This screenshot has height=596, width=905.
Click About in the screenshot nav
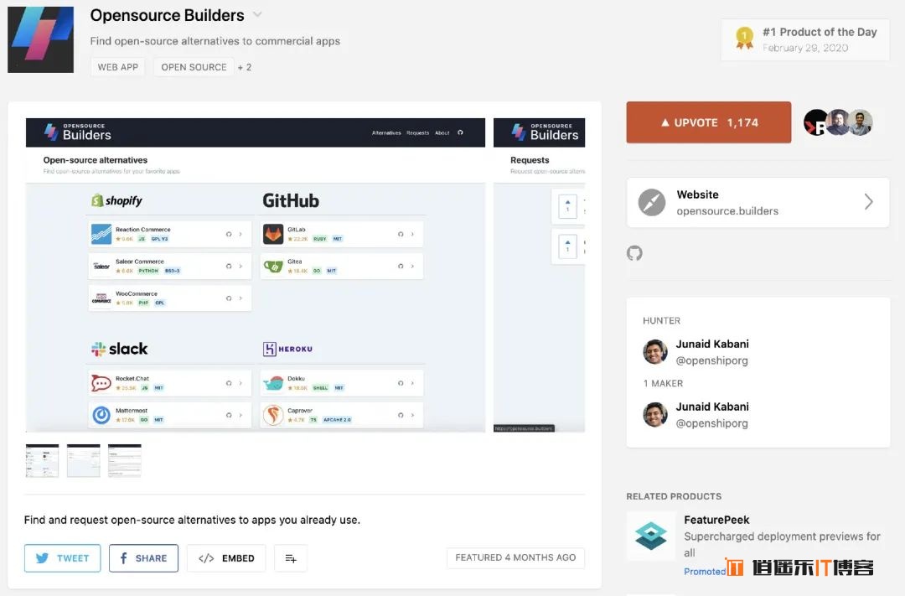click(x=442, y=132)
